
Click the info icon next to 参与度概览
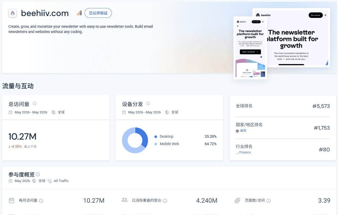point(38,174)
